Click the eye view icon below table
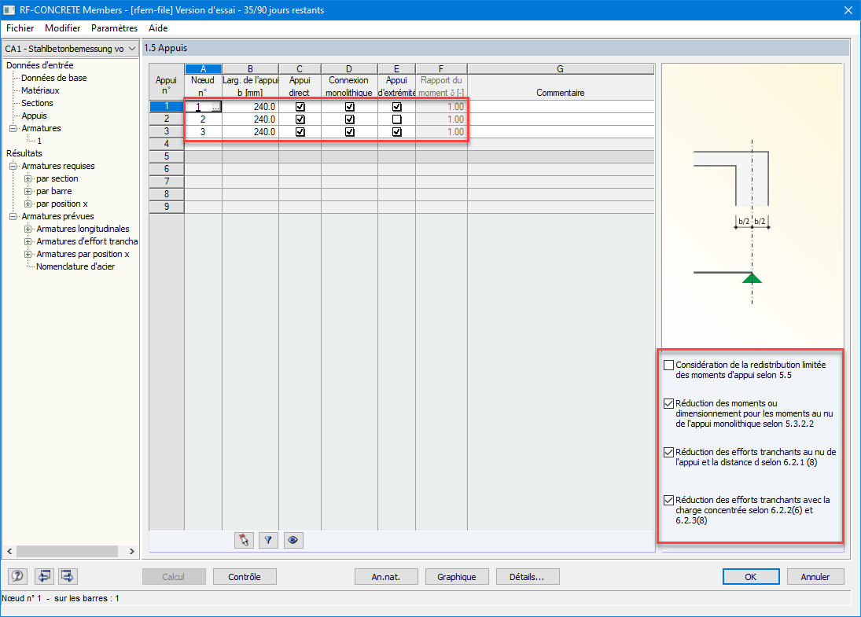Image resolution: width=861 pixels, height=617 pixels. click(293, 540)
